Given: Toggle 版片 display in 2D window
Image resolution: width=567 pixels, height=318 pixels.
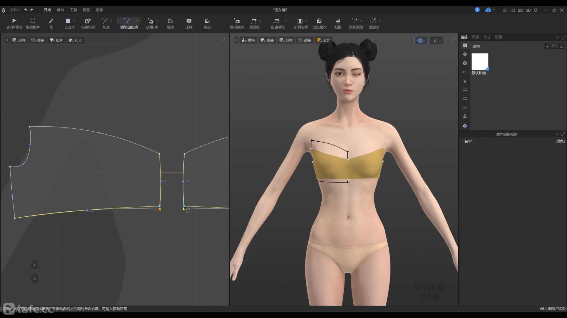Looking at the screenshot, I should click(56, 40).
